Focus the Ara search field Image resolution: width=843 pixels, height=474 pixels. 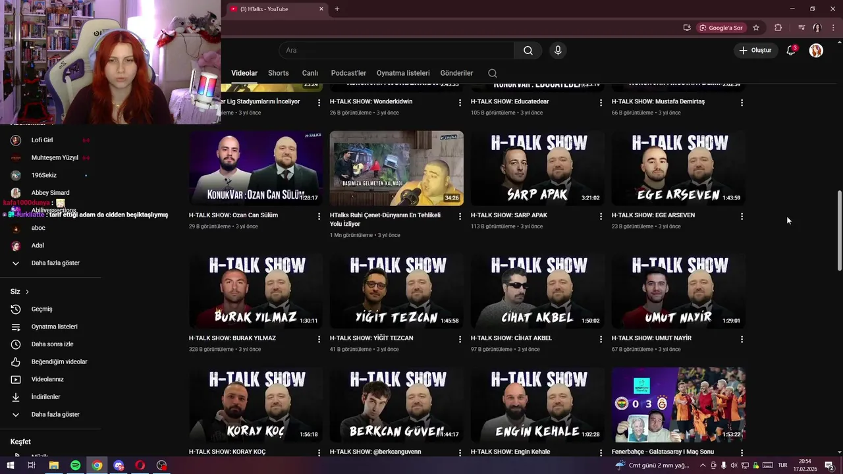397,50
